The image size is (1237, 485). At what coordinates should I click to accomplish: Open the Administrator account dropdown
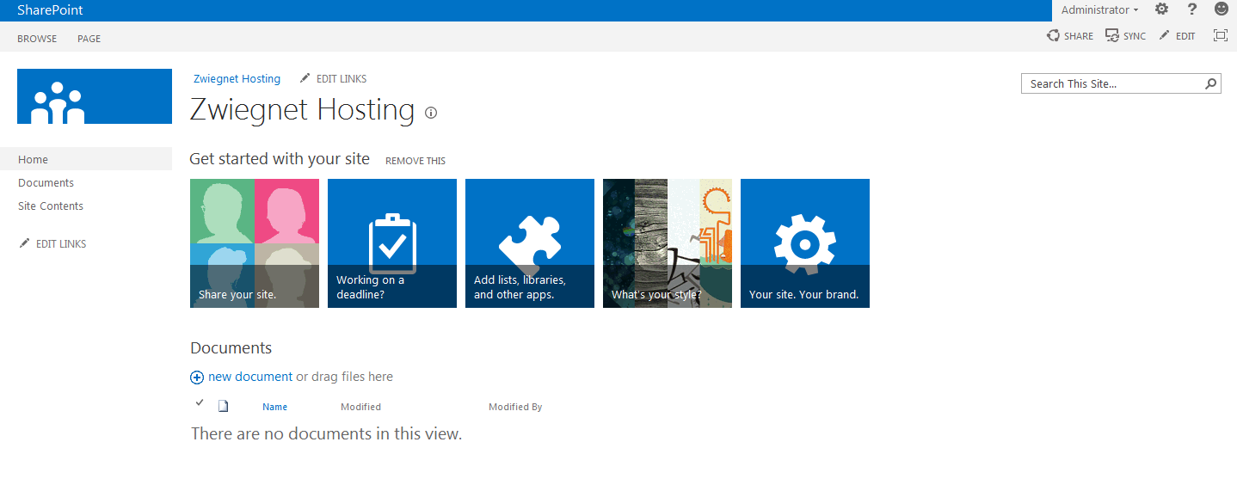coord(1099,10)
